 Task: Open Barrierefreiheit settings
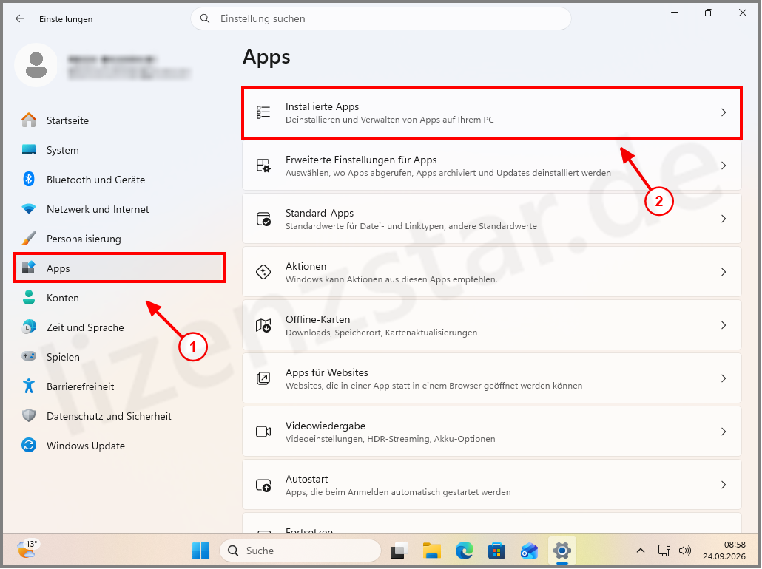tap(120, 386)
